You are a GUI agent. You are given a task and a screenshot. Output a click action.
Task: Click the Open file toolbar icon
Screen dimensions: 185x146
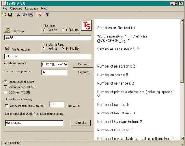coord(4,15)
